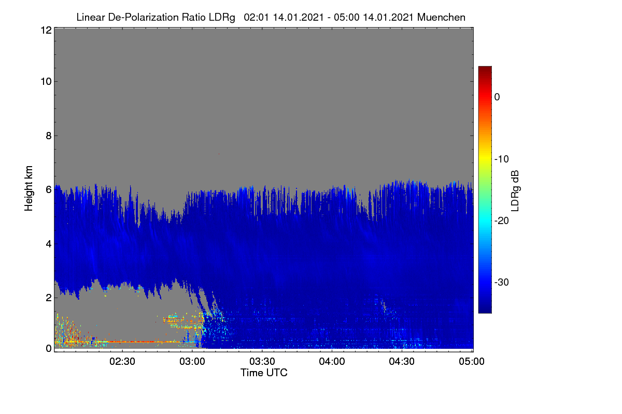
Task: Click the LDRg dB colorbar title
Action: [x=515, y=190]
